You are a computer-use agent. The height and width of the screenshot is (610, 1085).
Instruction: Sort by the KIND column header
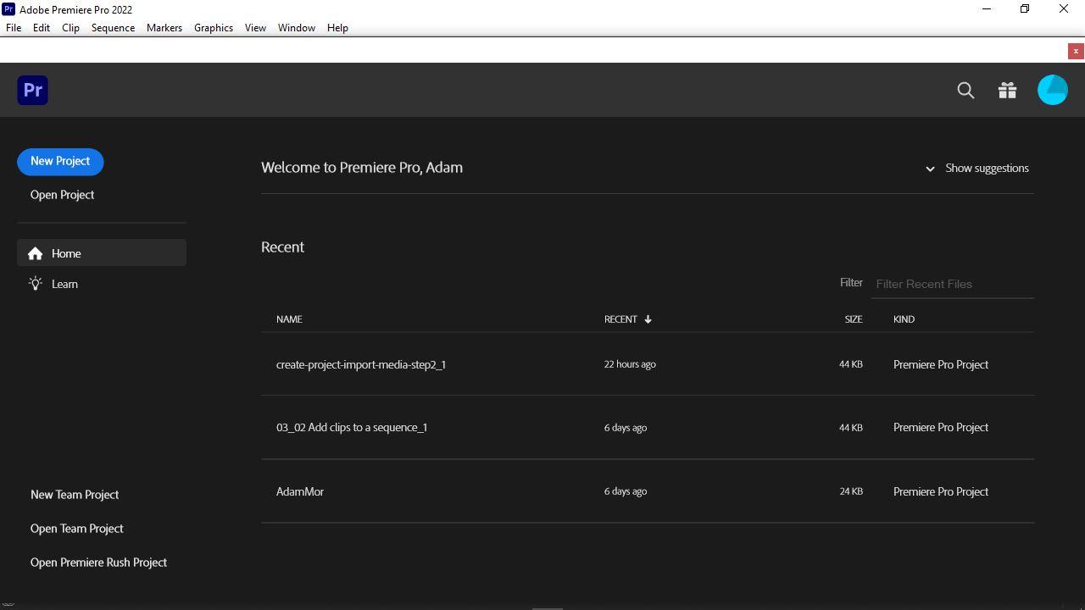coord(904,319)
